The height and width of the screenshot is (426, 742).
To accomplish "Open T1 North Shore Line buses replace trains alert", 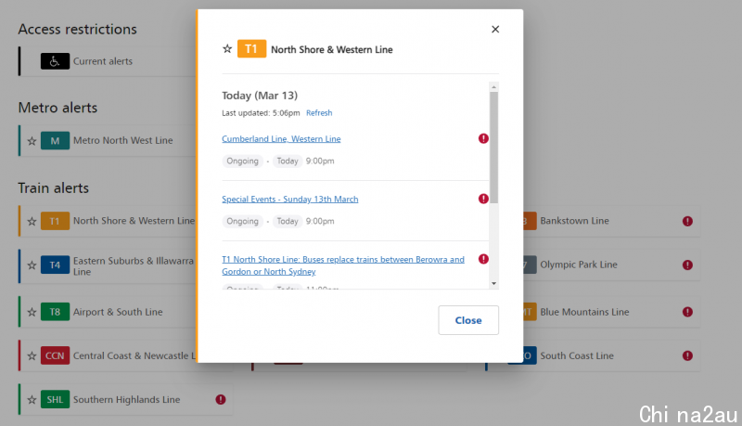I will (x=343, y=265).
